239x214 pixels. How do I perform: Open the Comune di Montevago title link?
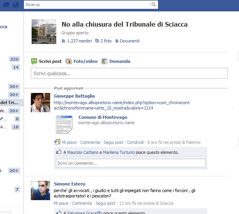103,117
